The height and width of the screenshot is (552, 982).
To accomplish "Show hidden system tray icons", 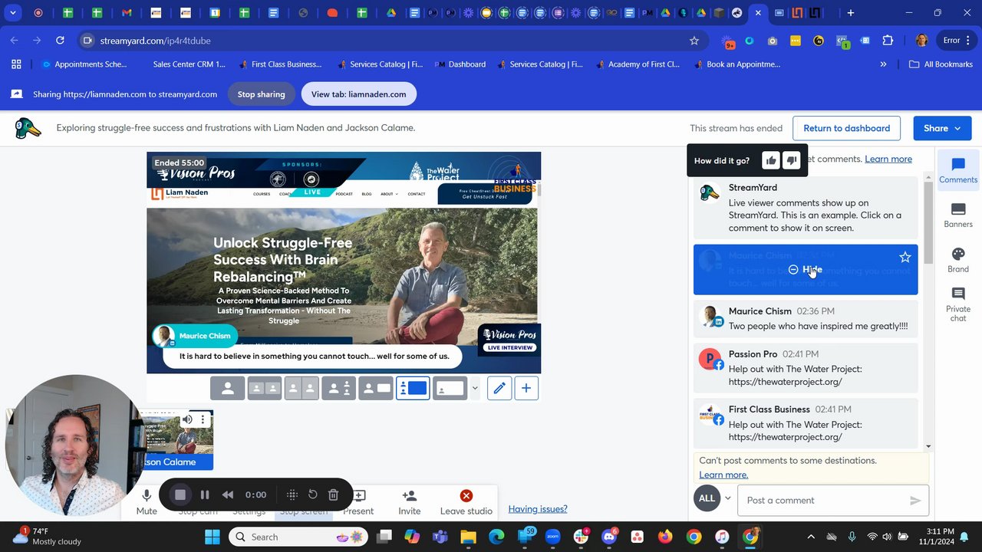I will click(x=811, y=537).
